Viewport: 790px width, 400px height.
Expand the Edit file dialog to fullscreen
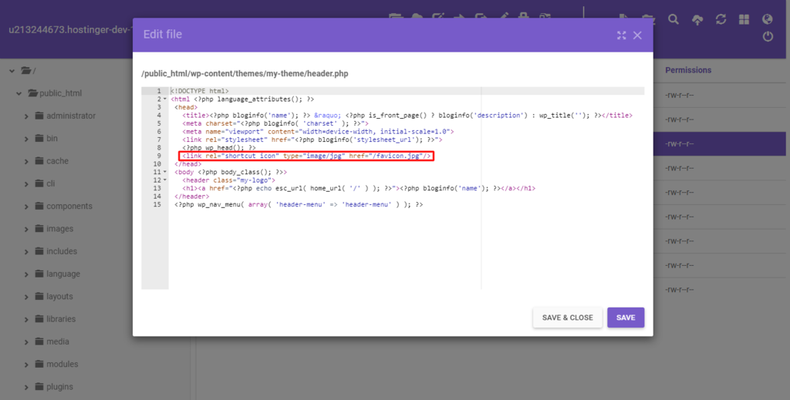[x=622, y=35]
